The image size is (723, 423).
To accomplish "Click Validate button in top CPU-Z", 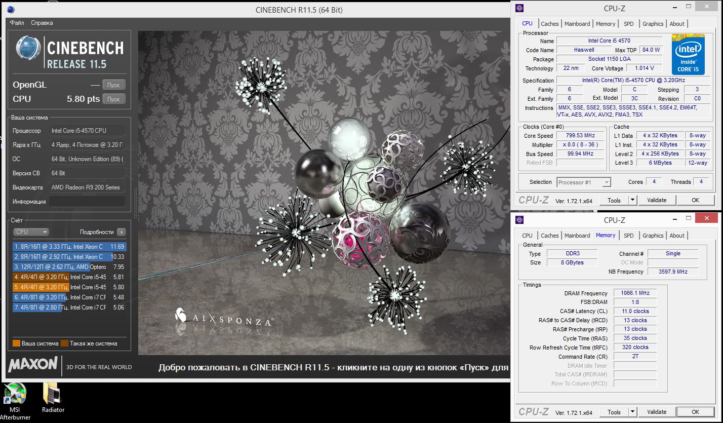I will (657, 200).
